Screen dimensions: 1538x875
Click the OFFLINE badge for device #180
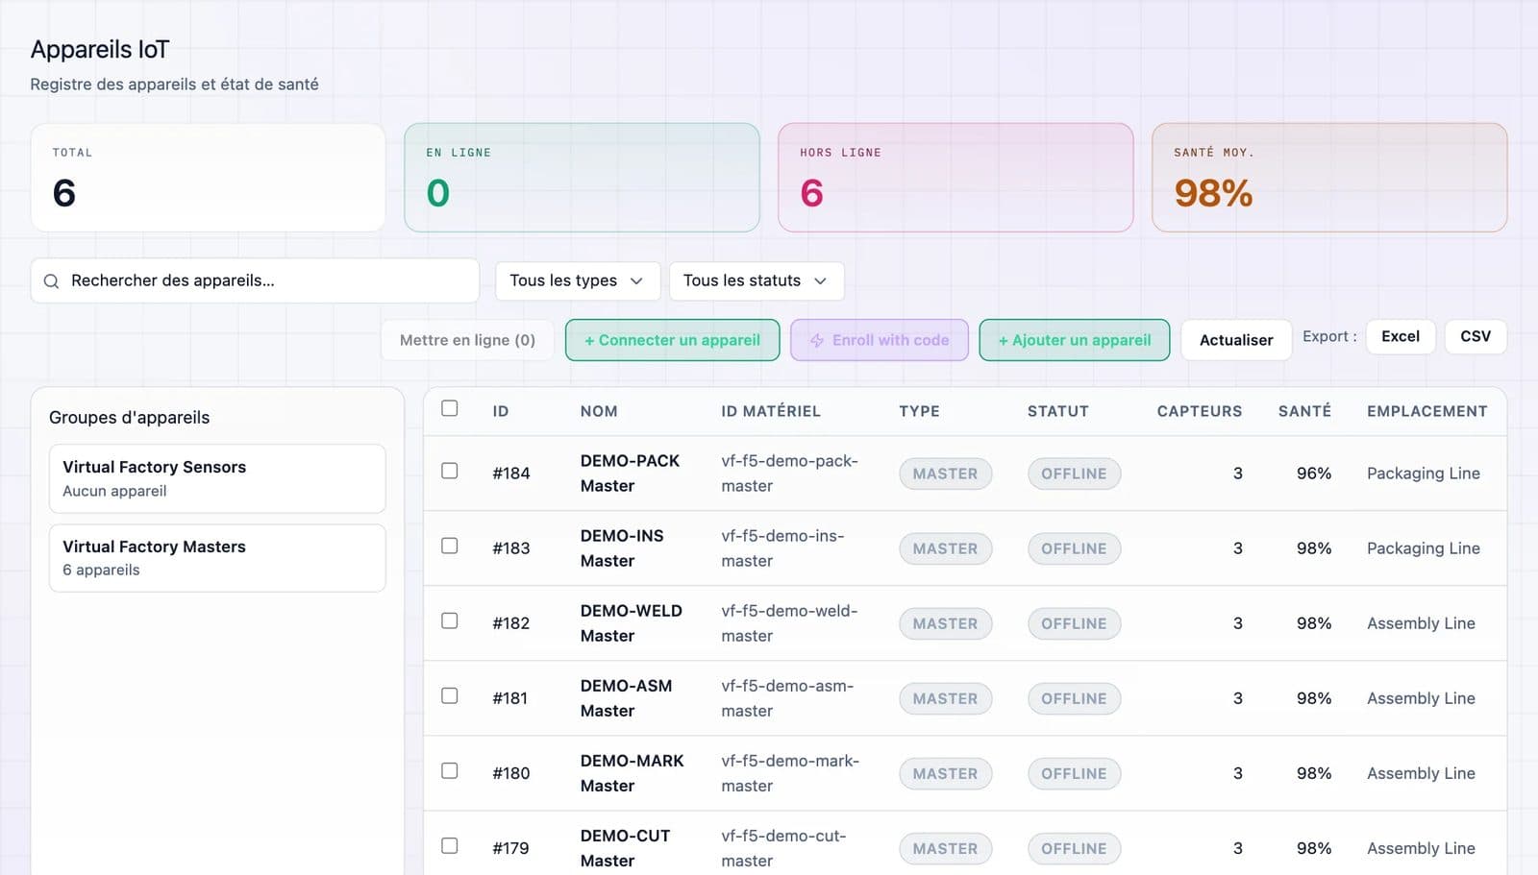tap(1074, 773)
